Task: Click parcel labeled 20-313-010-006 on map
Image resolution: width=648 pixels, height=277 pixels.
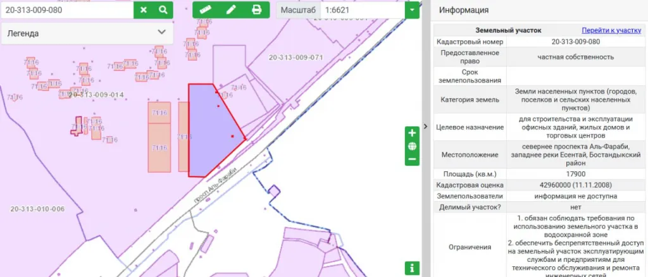Action: pyautogui.click(x=37, y=209)
